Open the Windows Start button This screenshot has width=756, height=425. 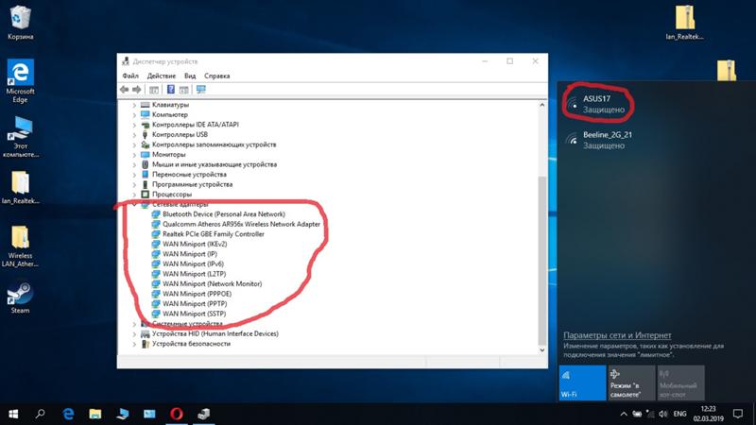13,414
